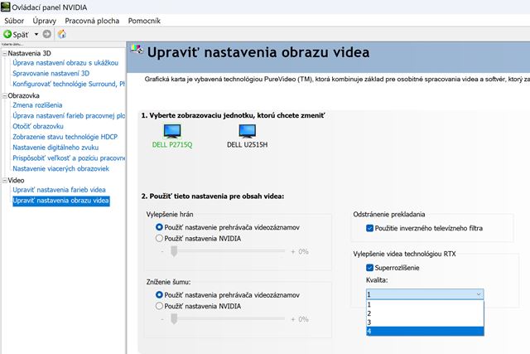Select player setting radio under Zníženie šumu
Image resolution: width=530 pixels, height=354 pixels.
159,295
